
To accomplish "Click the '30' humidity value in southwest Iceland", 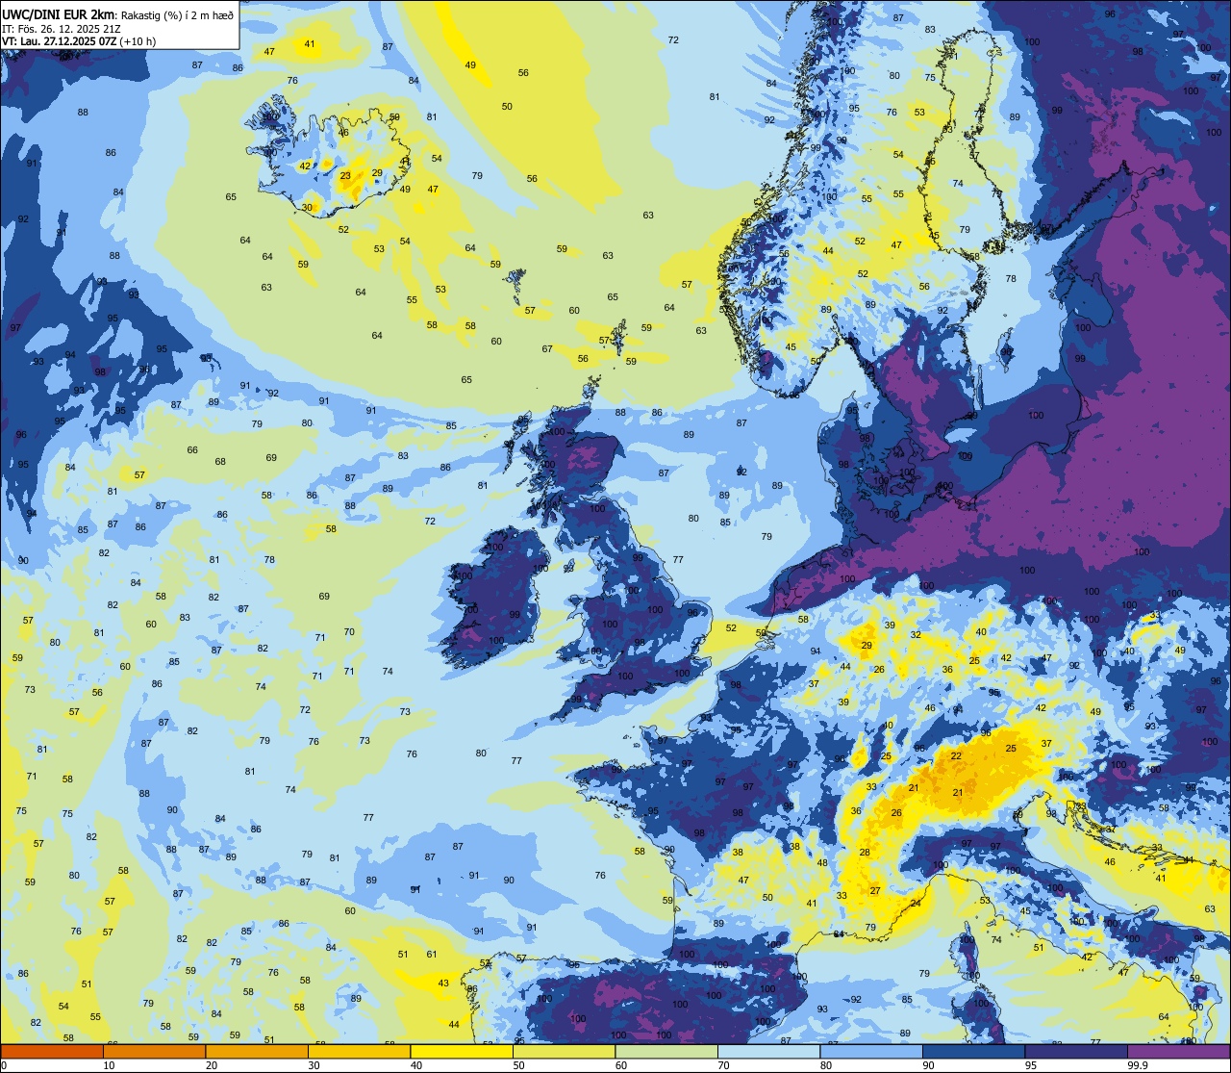I will point(308,207).
